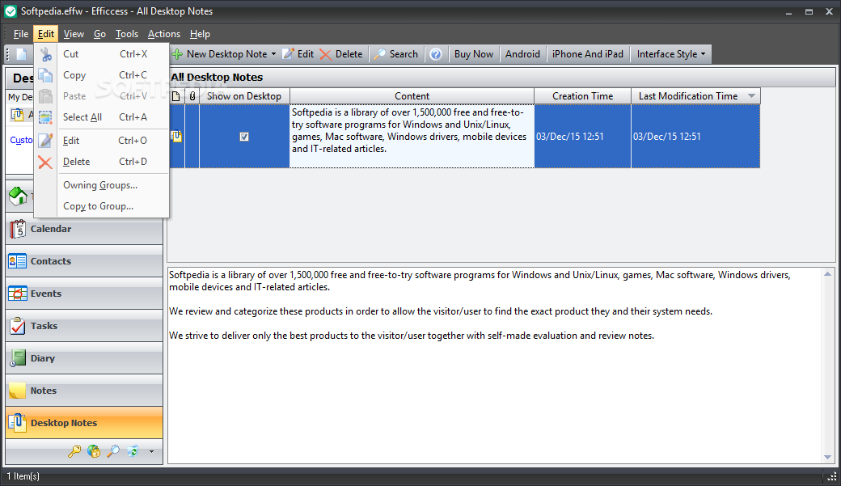The height and width of the screenshot is (486, 841).
Task: Click the Search toolbar button
Action: [x=396, y=54]
